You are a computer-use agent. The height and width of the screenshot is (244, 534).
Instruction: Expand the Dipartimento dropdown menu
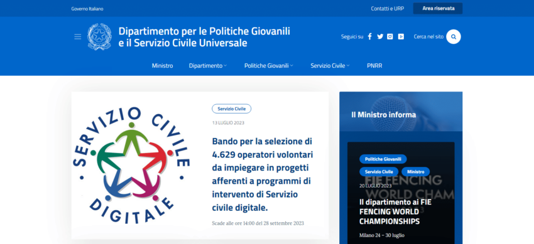(x=208, y=66)
